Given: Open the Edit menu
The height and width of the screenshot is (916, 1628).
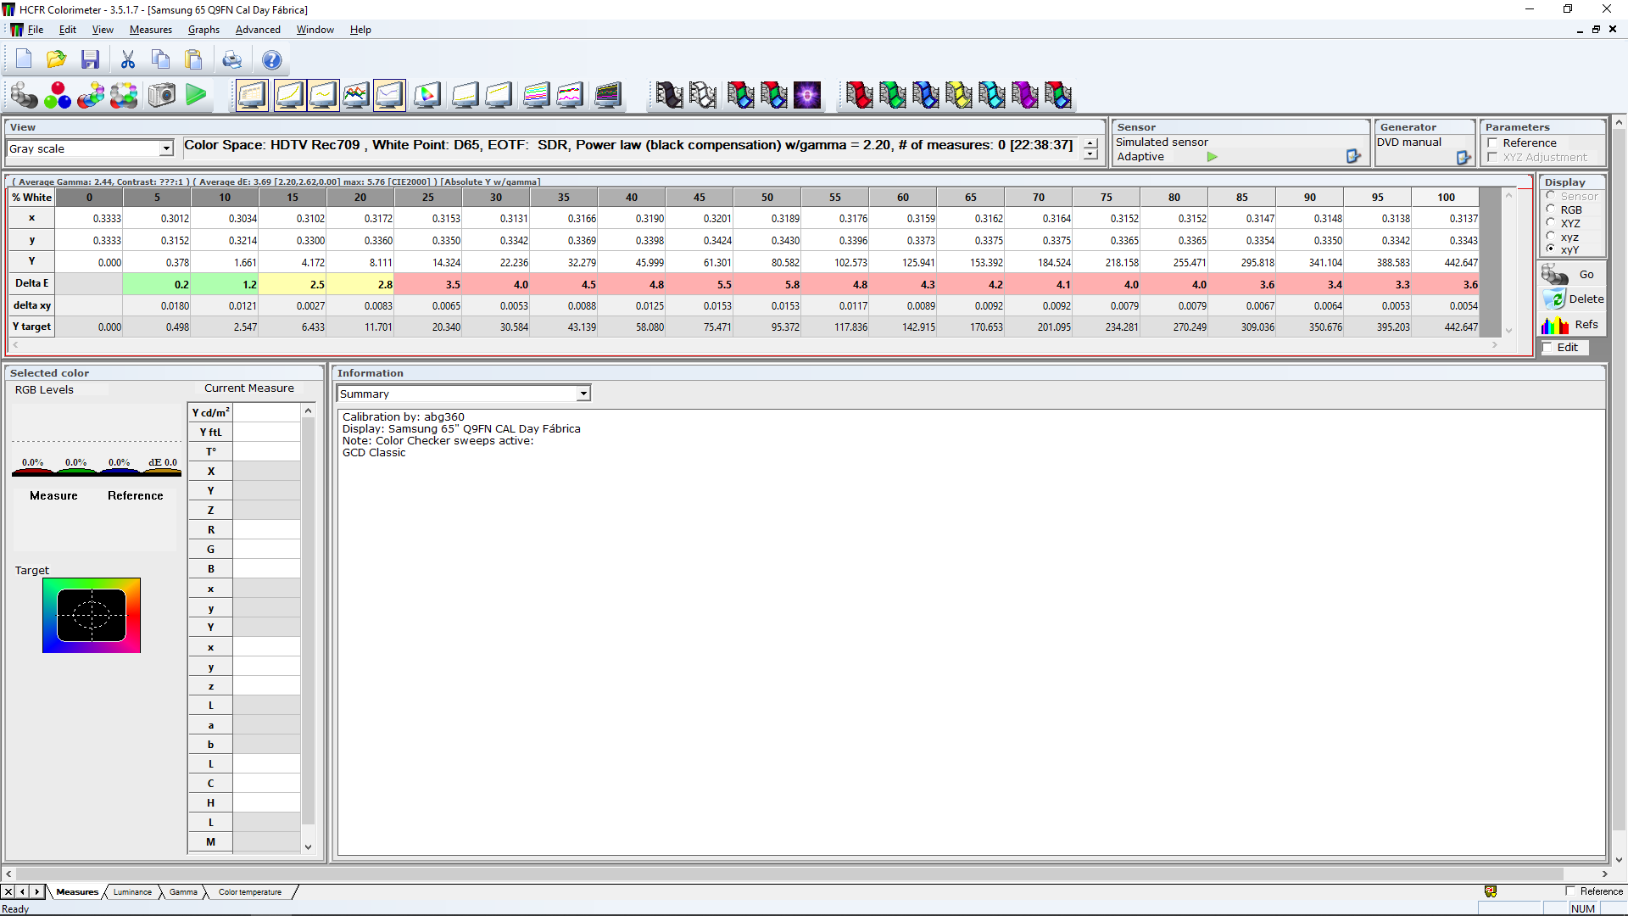Looking at the screenshot, I should 68,30.
